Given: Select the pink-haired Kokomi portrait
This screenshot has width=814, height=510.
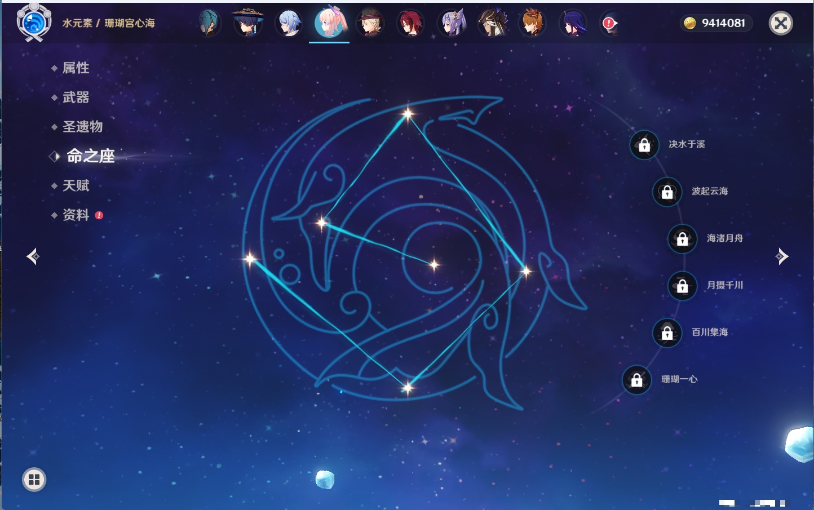Looking at the screenshot, I should (x=330, y=23).
